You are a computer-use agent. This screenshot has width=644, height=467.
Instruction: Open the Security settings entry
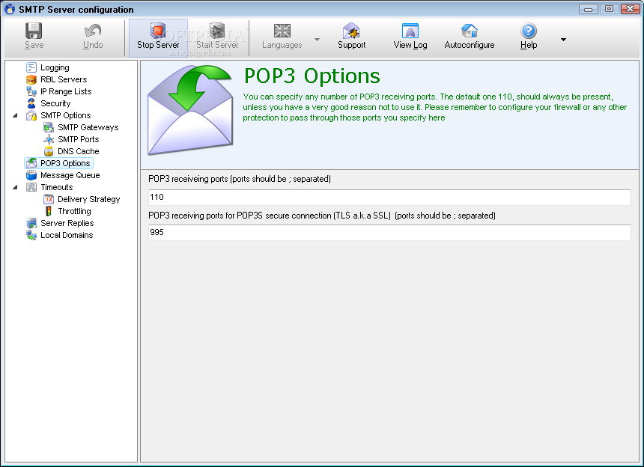(55, 103)
